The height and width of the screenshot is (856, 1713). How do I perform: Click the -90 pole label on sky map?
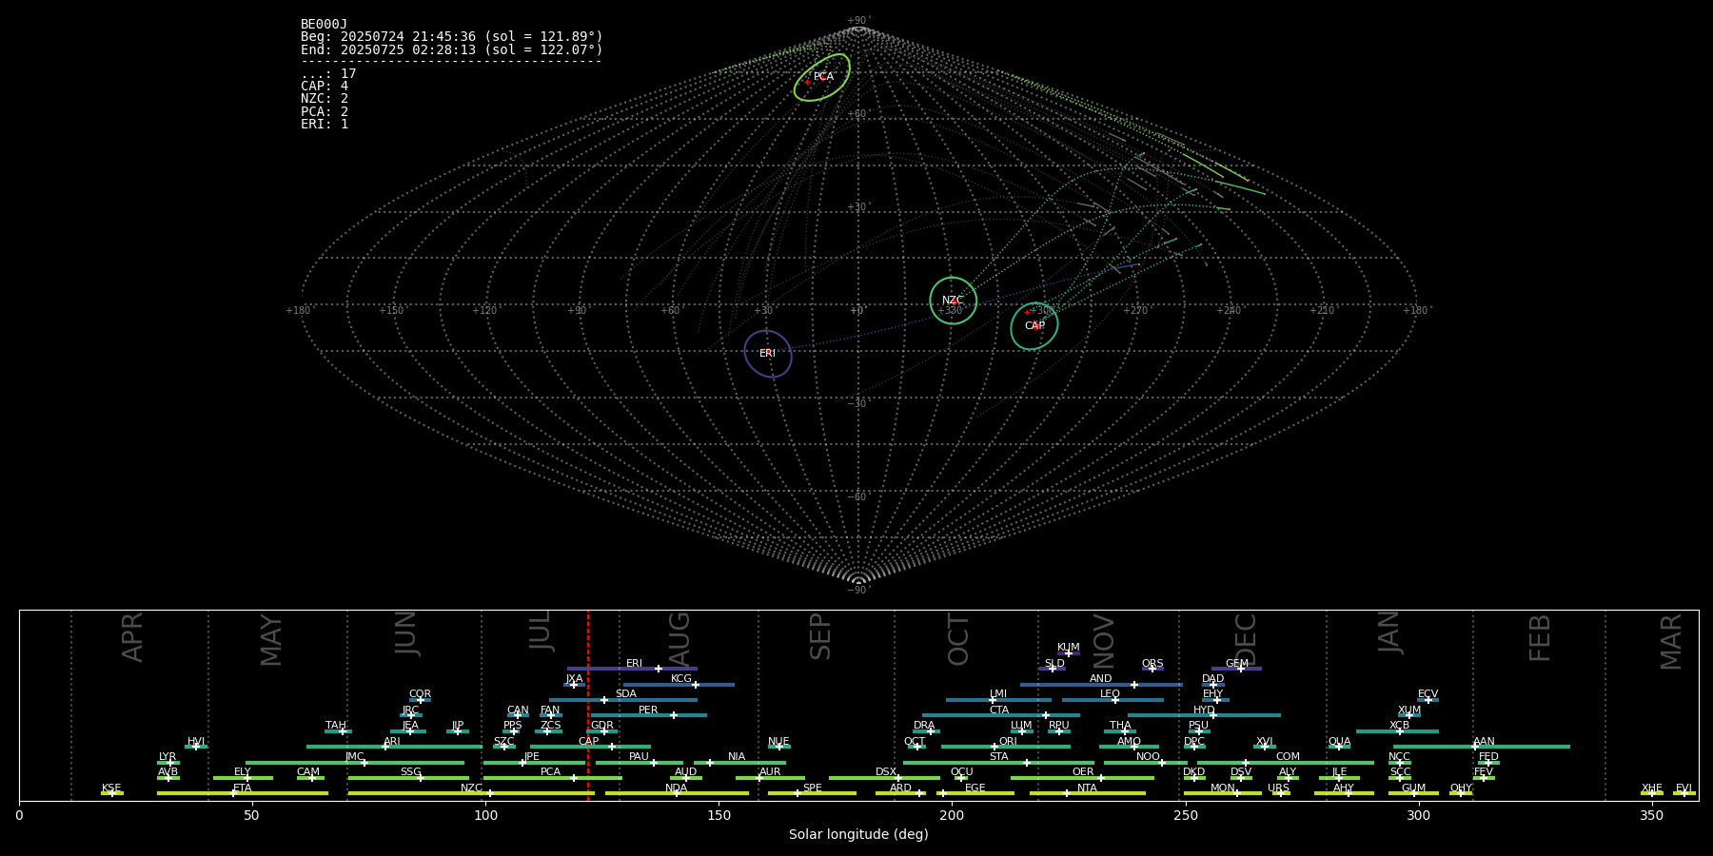pos(857,591)
